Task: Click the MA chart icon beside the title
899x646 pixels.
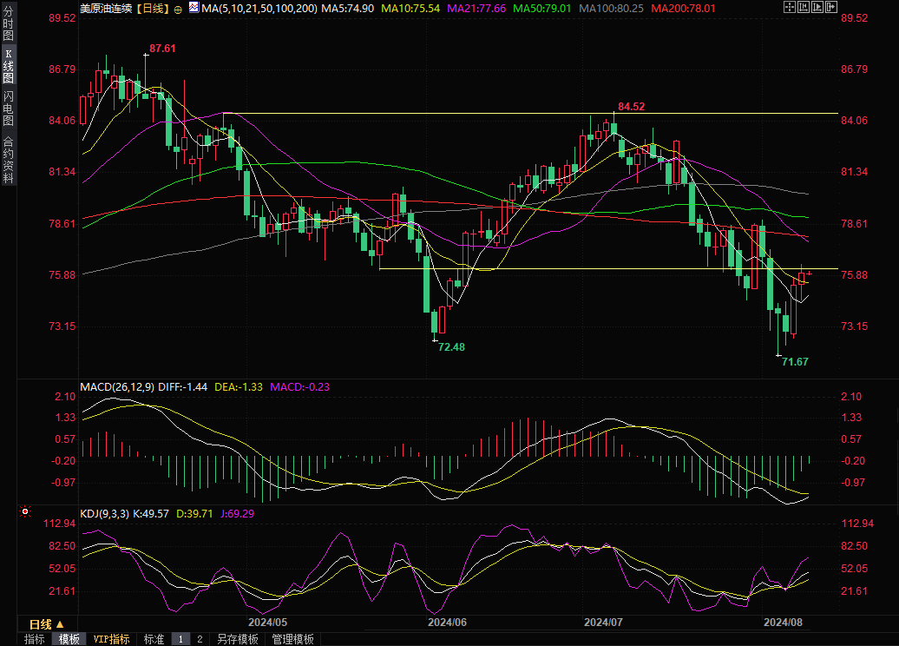Action: tap(194, 9)
